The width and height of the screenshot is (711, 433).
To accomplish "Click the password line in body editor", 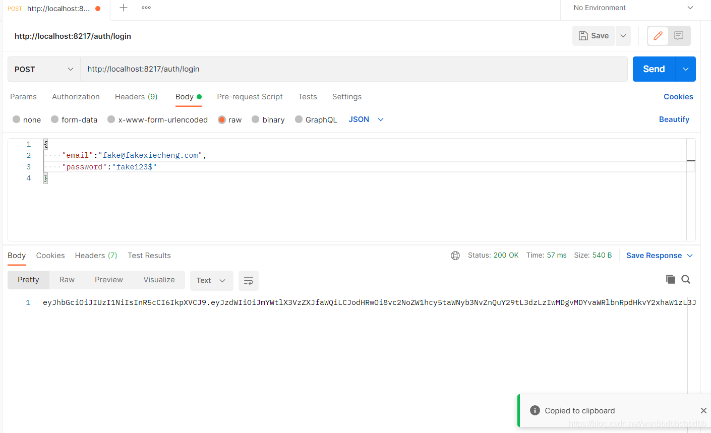I will click(369, 167).
